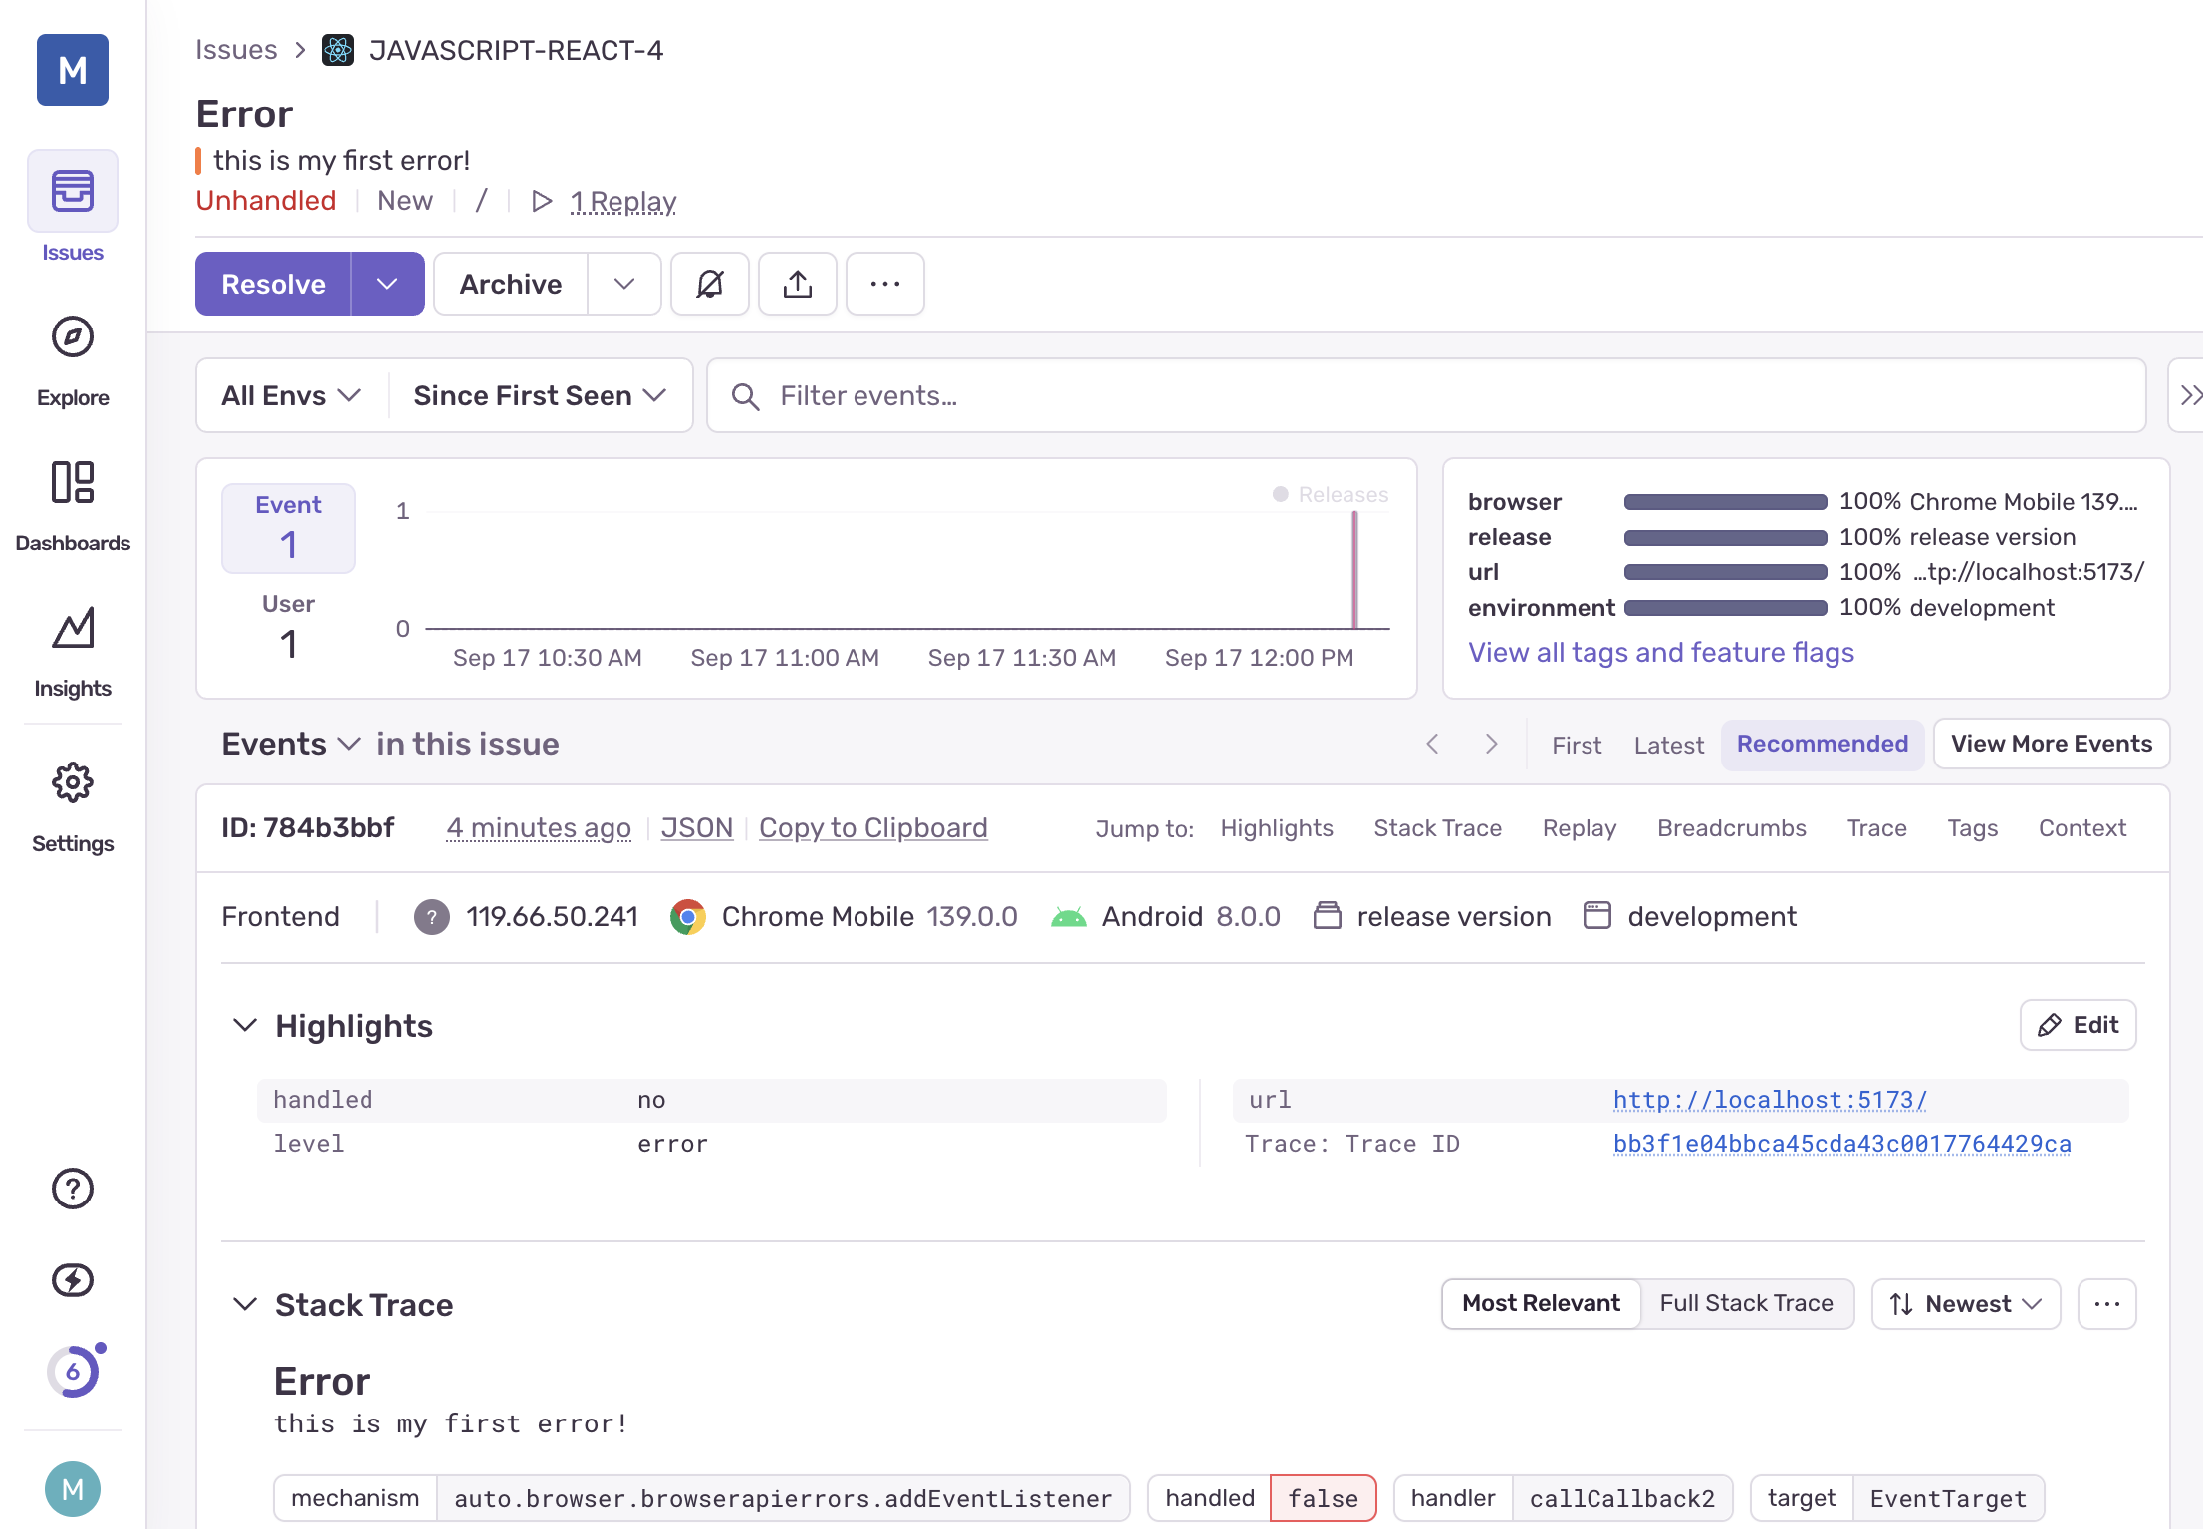This screenshot has height=1529, width=2203.
Task: Click the event spike bar in chart
Action: [x=1354, y=571]
